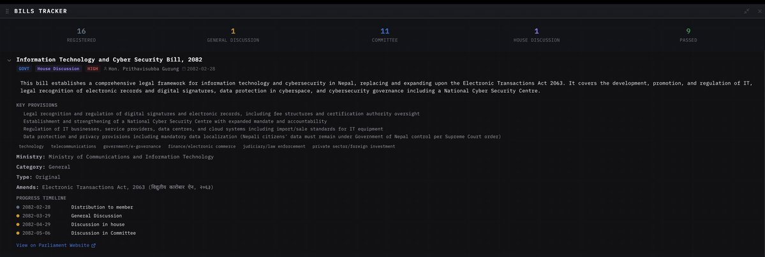Click the Progress Timeline heading
The height and width of the screenshot is (257, 765).
(x=41, y=198)
